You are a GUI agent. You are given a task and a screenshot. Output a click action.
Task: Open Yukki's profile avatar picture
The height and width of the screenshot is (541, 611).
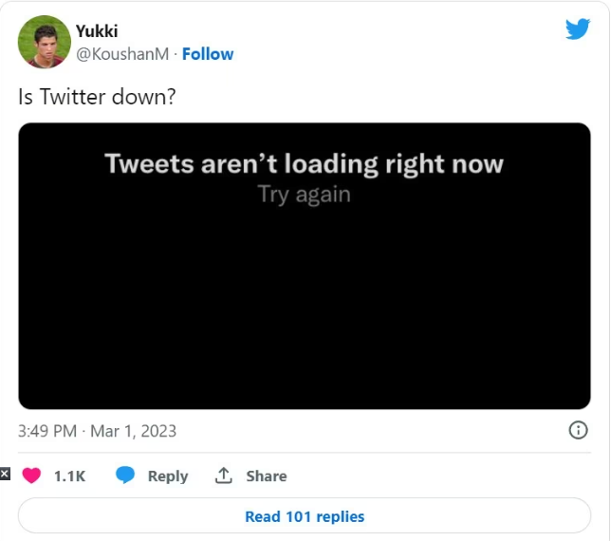45,42
